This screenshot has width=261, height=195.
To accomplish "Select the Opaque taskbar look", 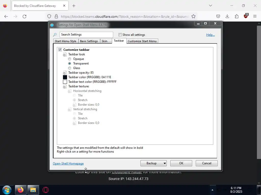I will coord(70,59).
